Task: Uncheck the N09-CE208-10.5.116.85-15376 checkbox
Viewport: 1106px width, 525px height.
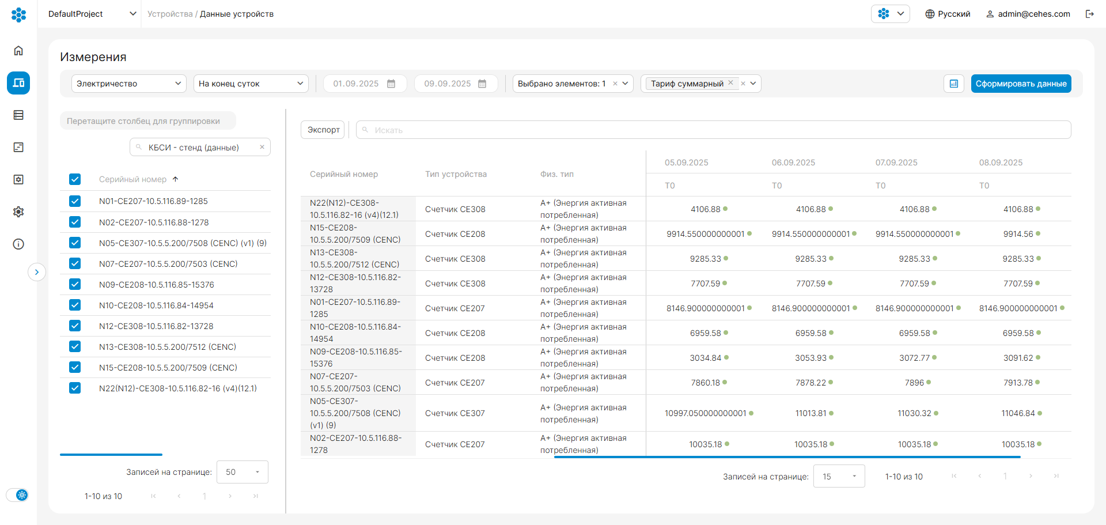Action: [x=75, y=284]
